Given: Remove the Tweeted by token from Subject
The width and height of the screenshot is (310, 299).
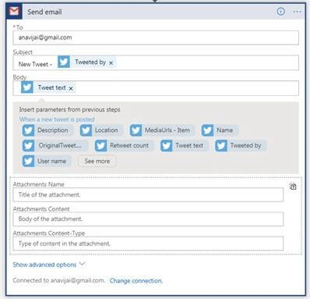Looking at the screenshot, I should pos(111,63).
